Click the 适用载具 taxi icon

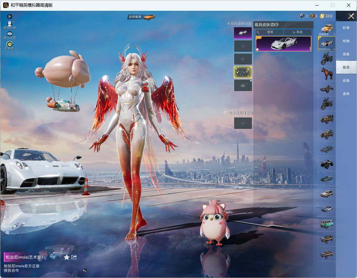click(149, 17)
